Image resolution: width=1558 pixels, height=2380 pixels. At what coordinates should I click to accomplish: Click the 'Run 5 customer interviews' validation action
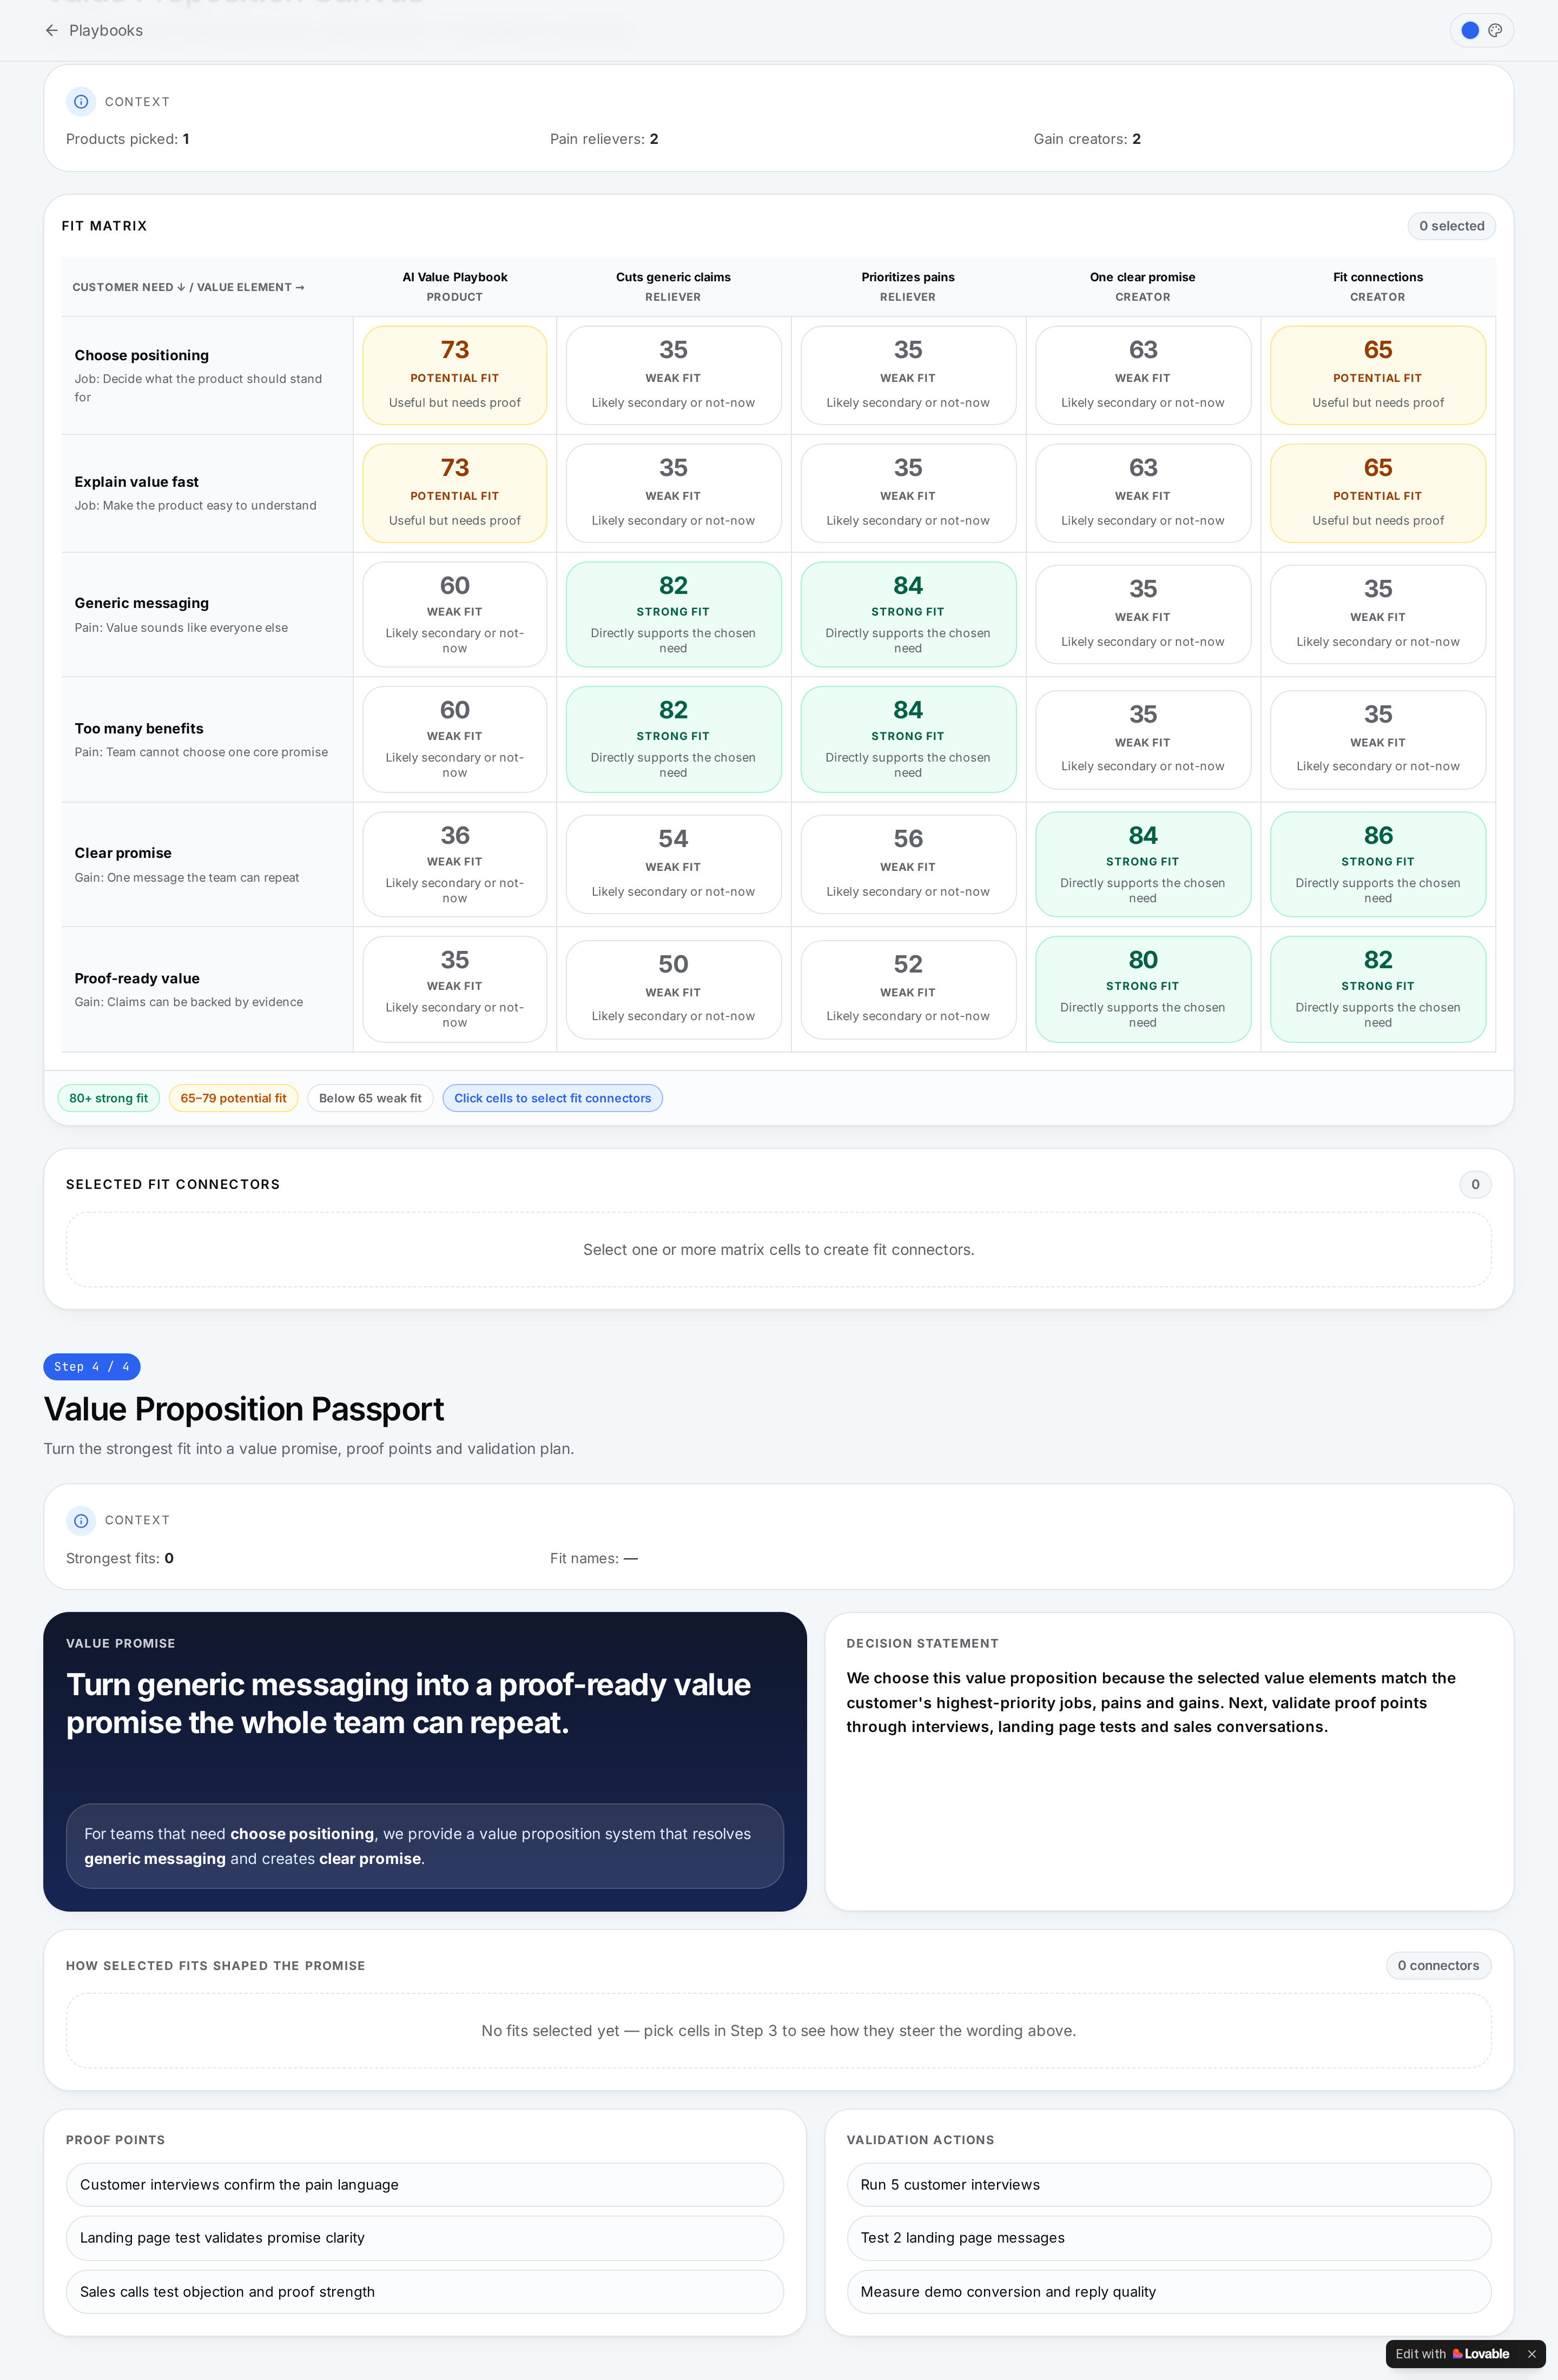pos(1168,2185)
